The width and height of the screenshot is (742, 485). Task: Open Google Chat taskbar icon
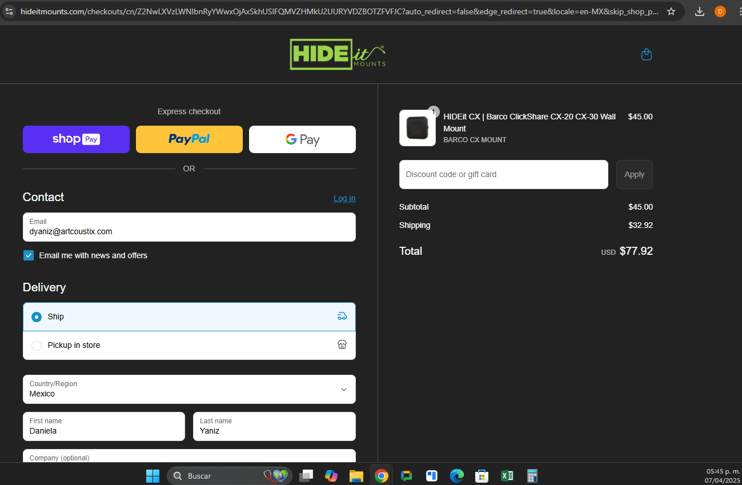407,476
